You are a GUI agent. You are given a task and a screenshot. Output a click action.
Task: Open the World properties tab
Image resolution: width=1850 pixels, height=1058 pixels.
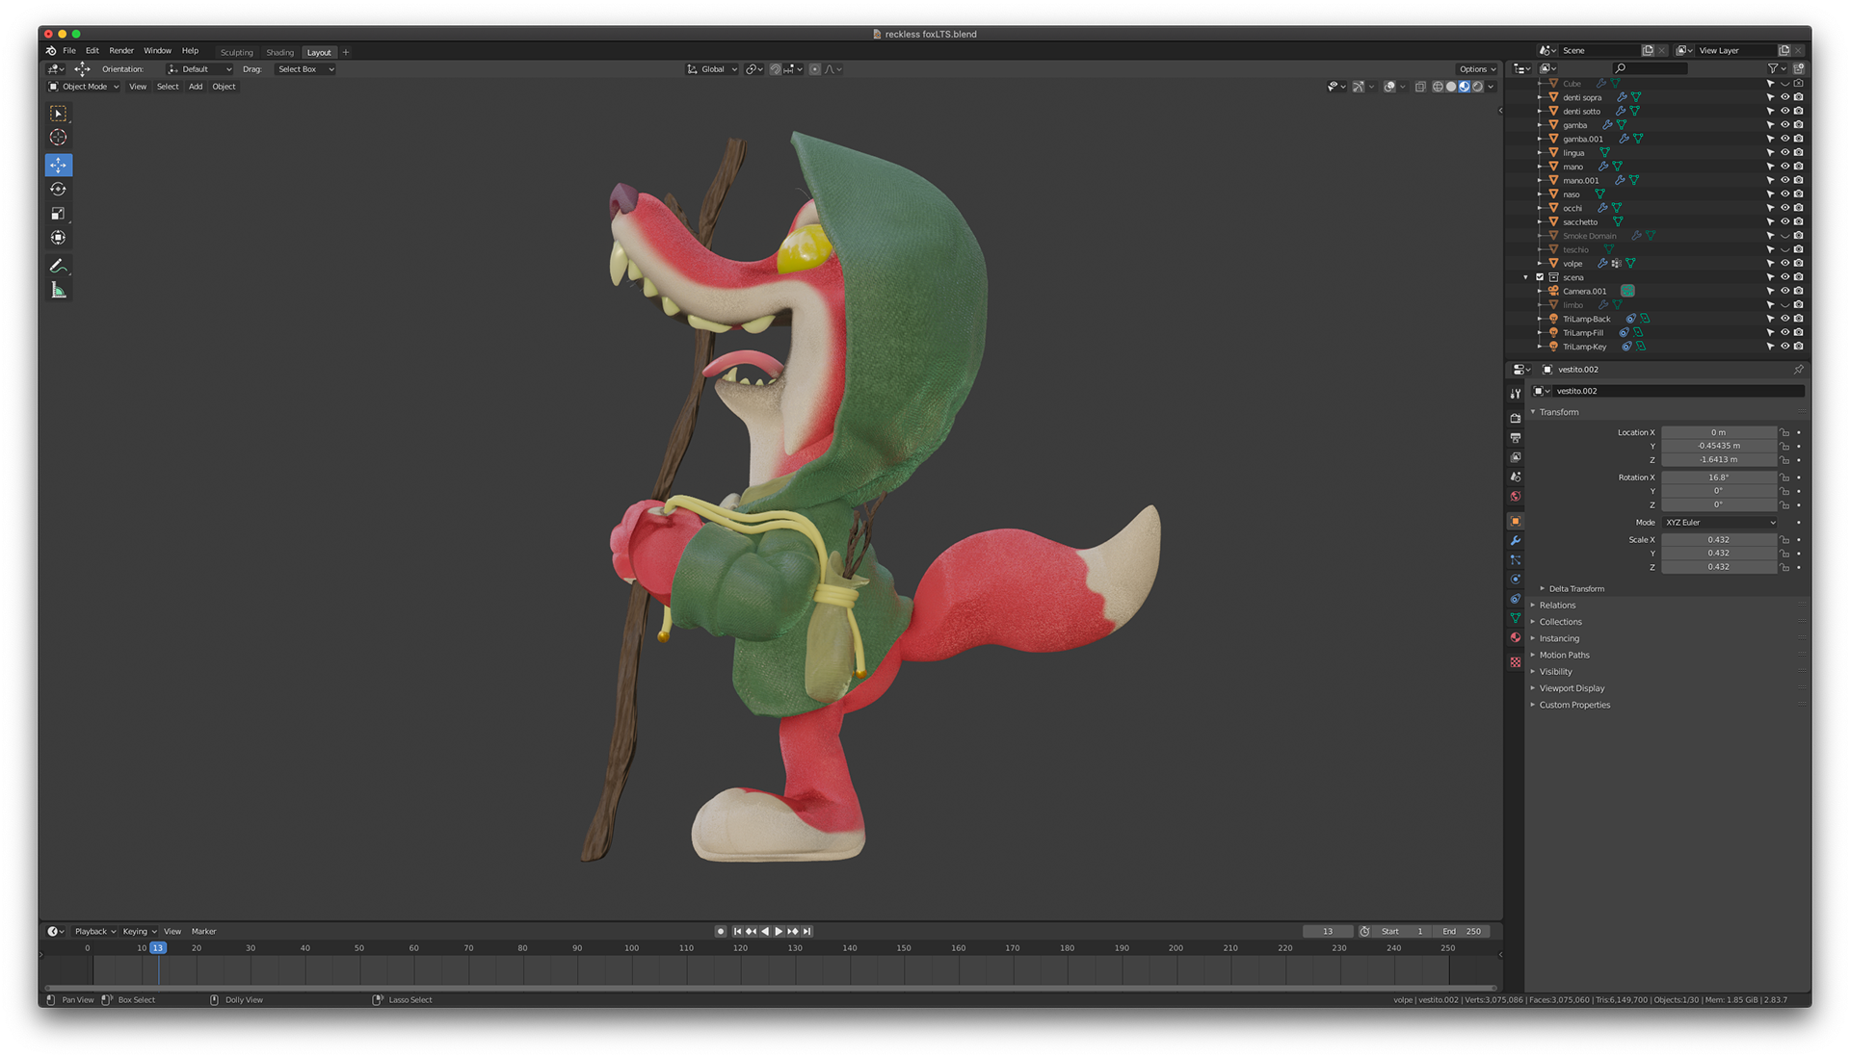[1516, 497]
